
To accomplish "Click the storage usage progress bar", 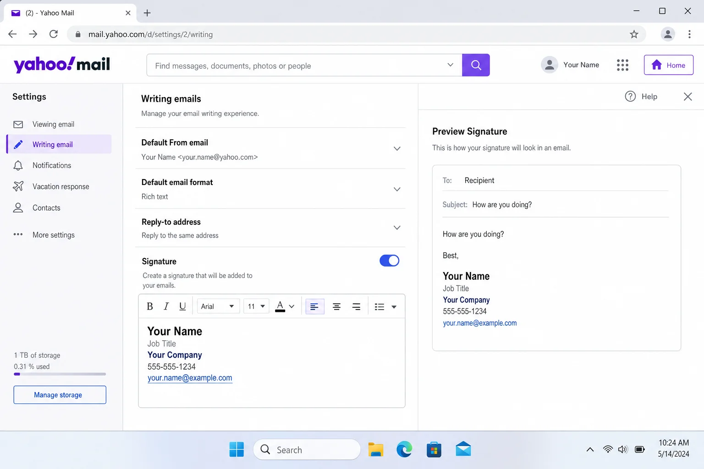I will tap(60, 374).
